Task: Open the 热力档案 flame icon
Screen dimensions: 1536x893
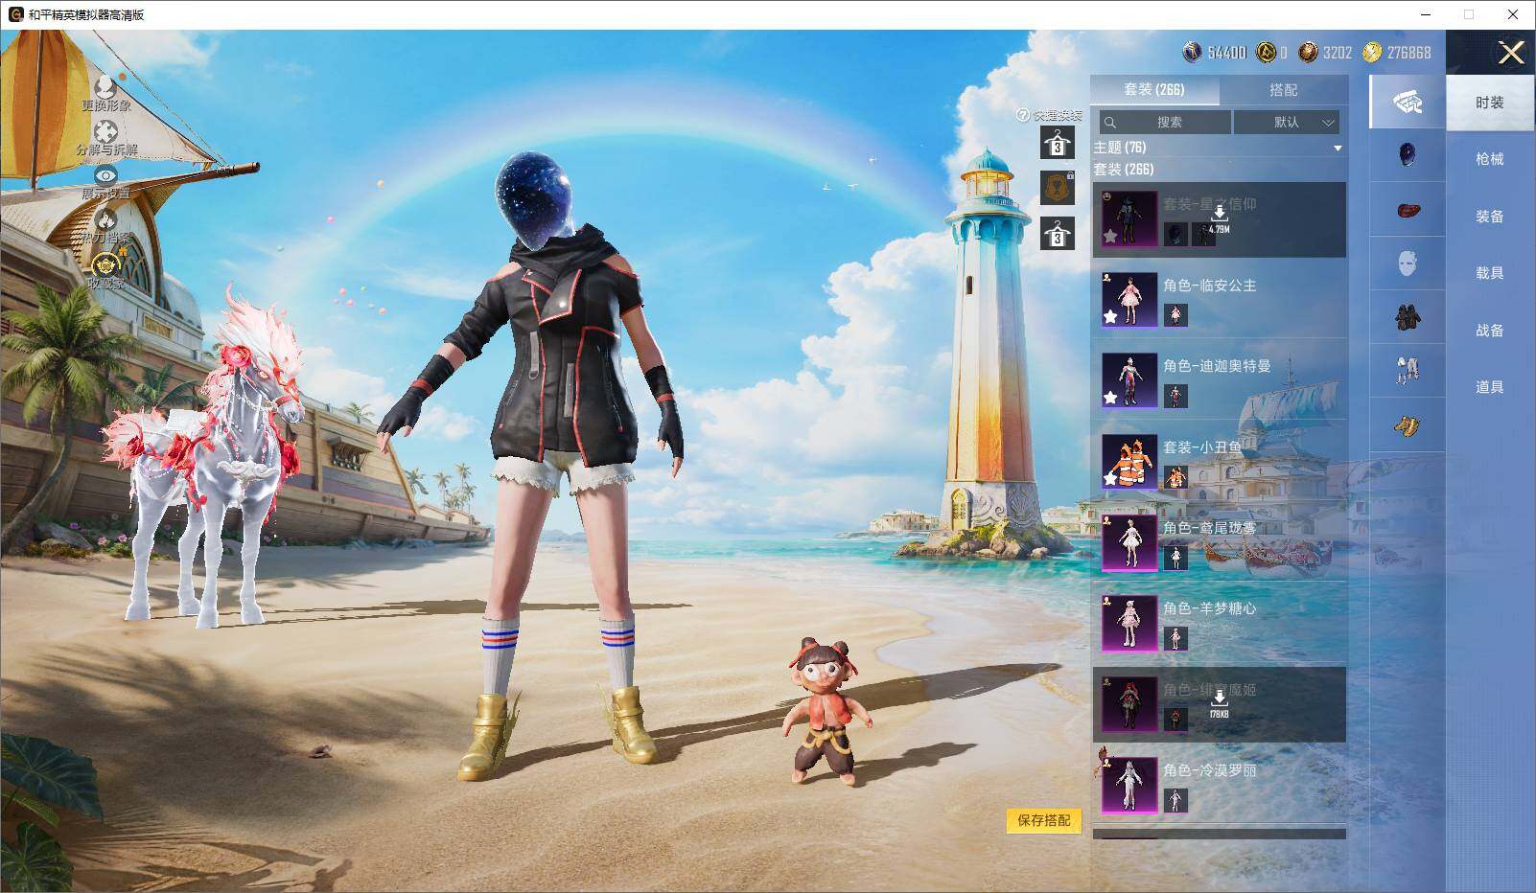Action: pyautogui.click(x=105, y=220)
